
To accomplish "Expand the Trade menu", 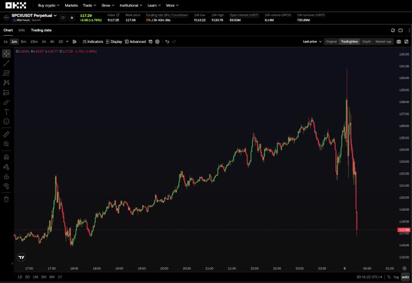I will (x=89, y=5).
